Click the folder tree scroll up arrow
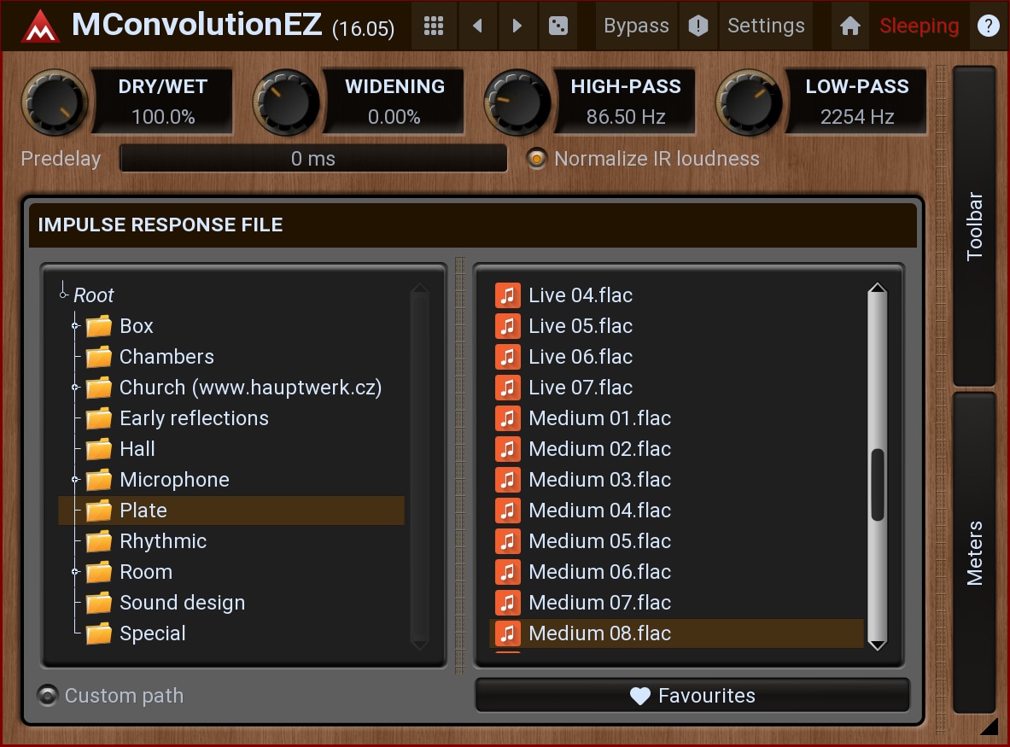Image resolution: width=1010 pixels, height=747 pixels. tap(419, 289)
